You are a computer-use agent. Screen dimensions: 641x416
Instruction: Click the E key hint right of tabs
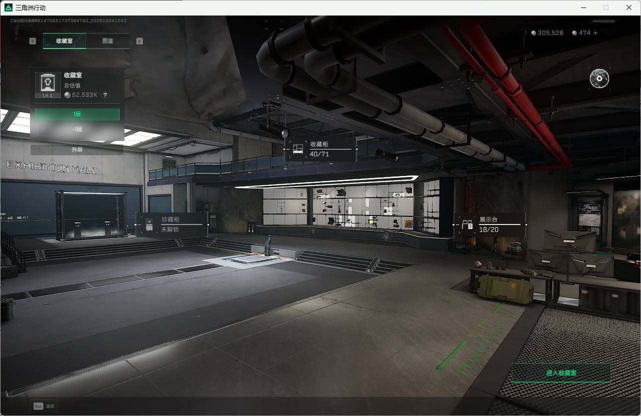click(x=139, y=41)
